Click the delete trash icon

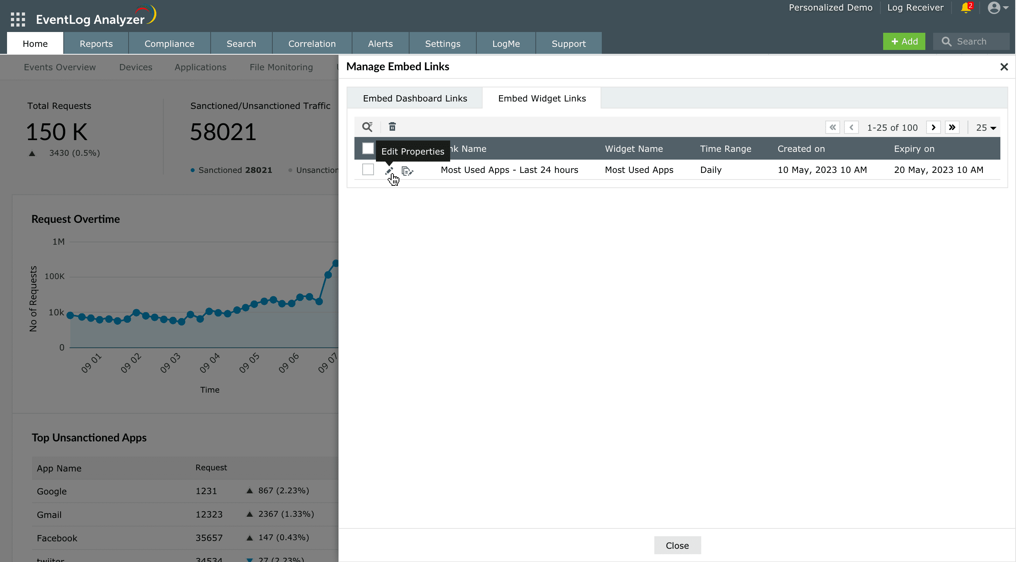click(392, 127)
